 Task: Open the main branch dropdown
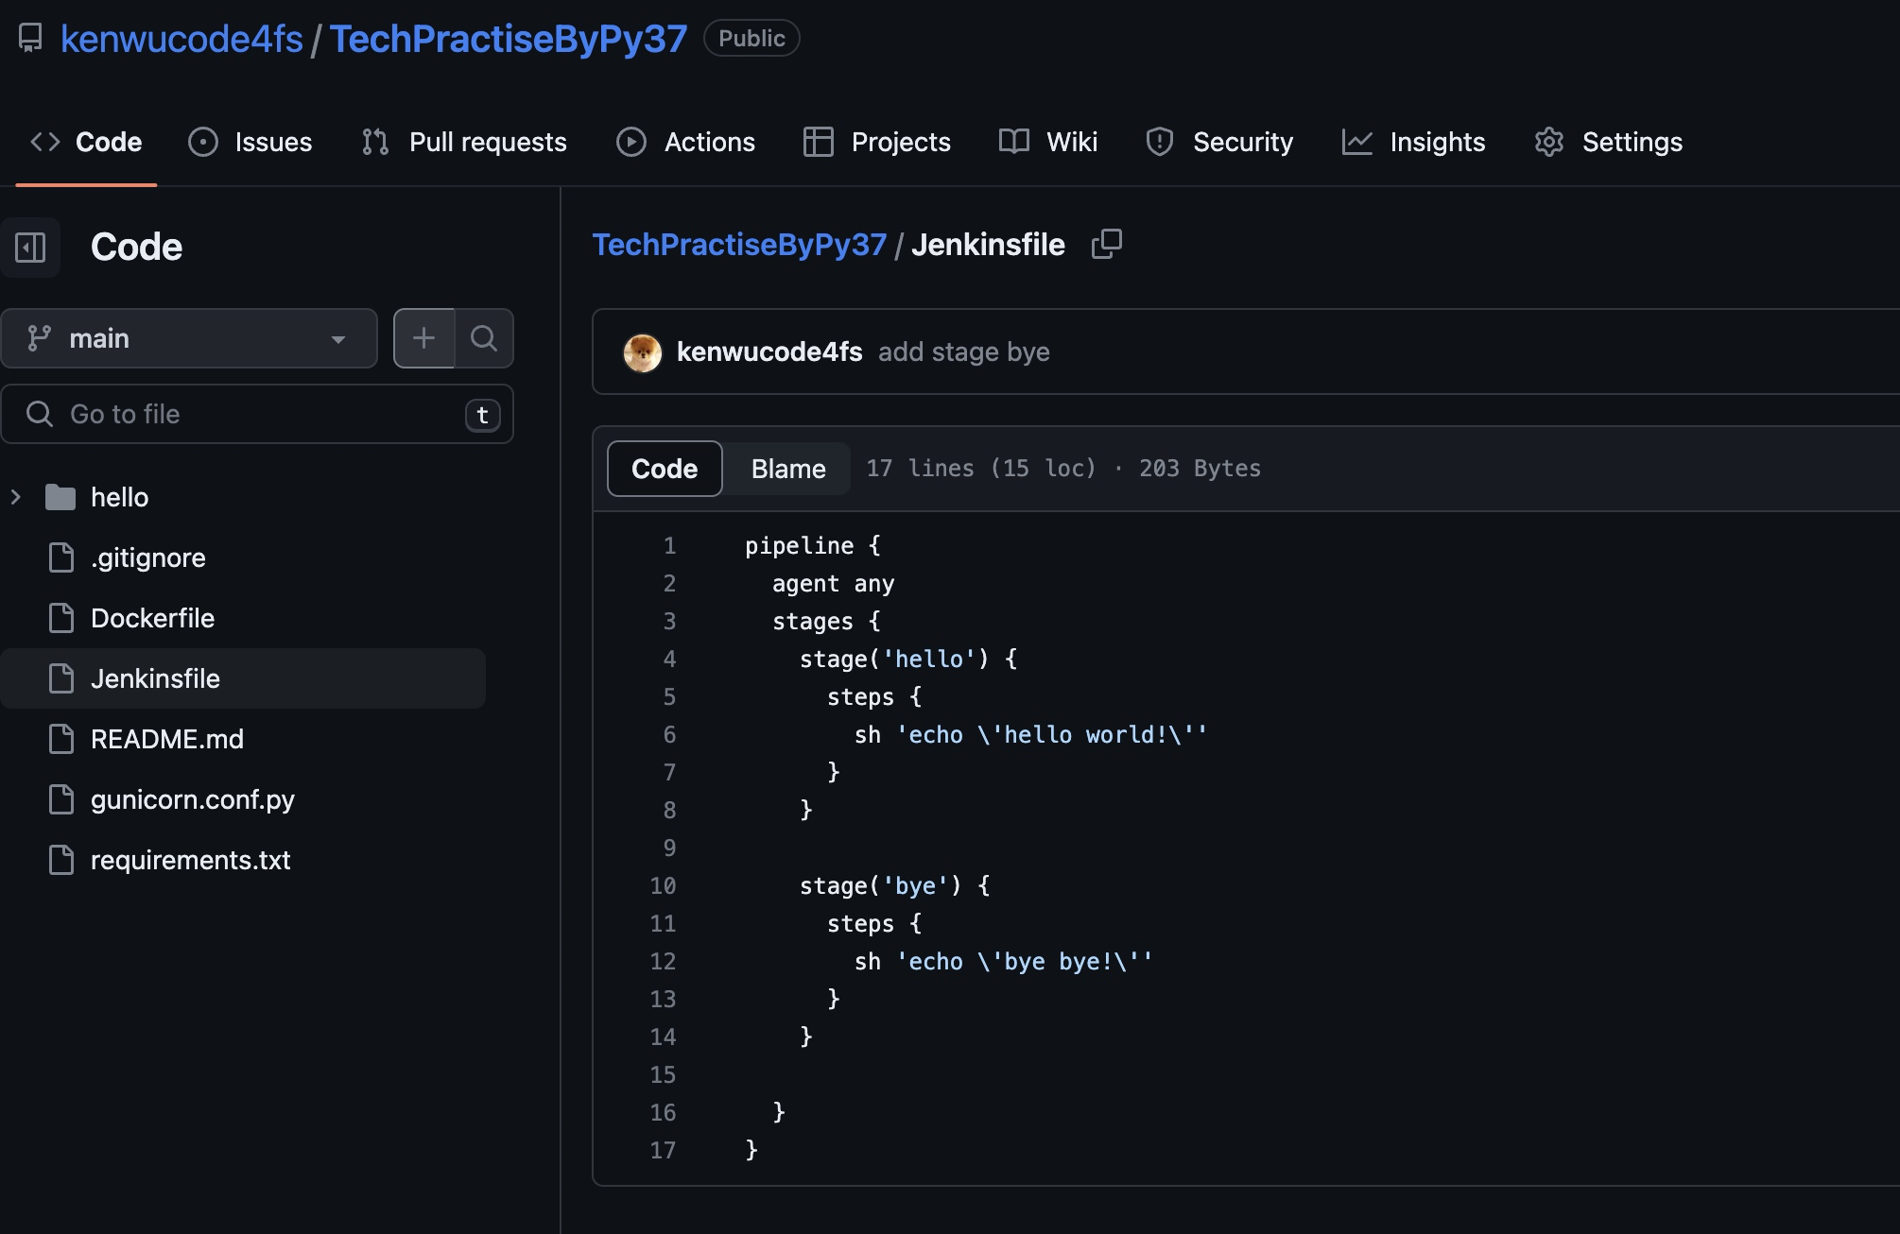(x=189, y=338)
